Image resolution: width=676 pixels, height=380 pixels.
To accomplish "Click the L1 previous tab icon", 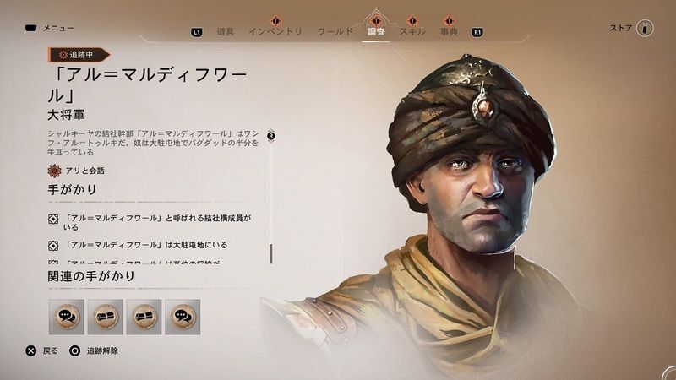I will click(x=197, y=32).
